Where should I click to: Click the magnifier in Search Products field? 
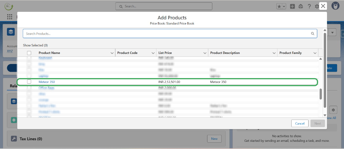pyautogui.click(x=313, y=34)
